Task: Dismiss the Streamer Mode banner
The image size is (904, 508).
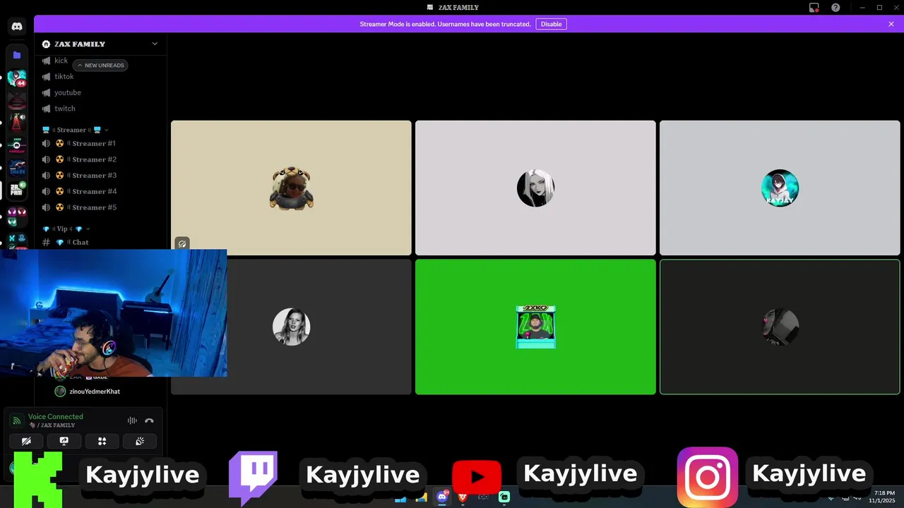Action: 891,24
